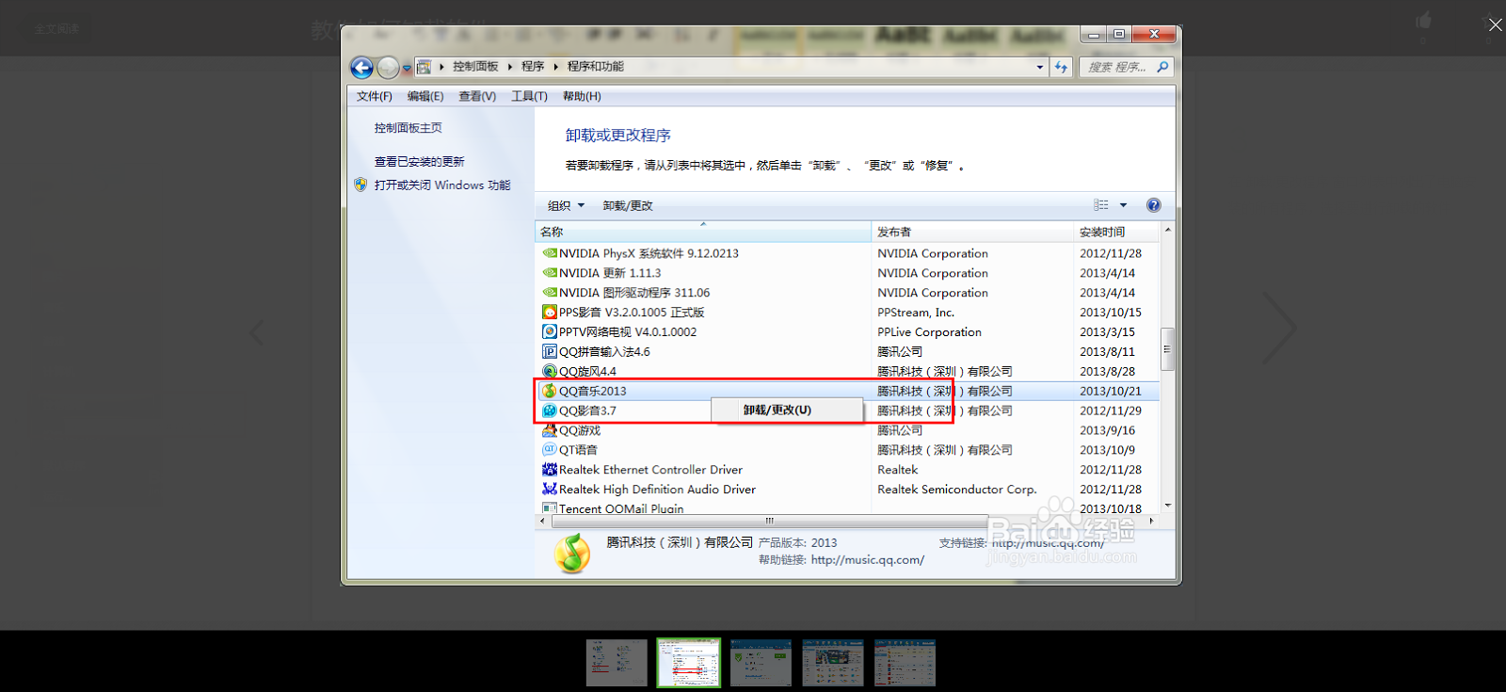The image size is (1506, 692).
Task: Click the vertical scrollbar down arrow
Action: pos(1167,506)
